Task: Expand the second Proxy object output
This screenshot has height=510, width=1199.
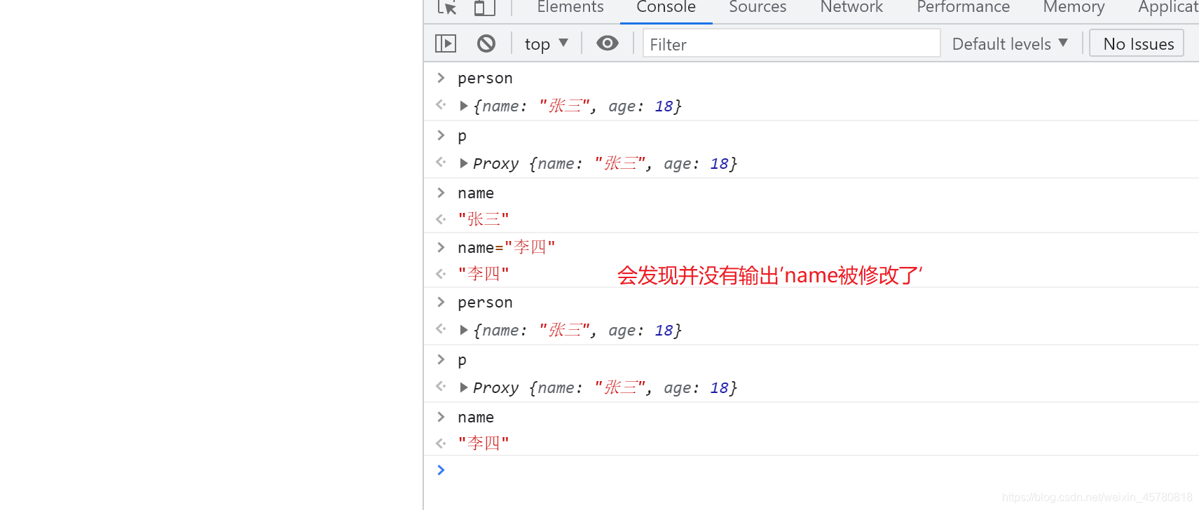Action: tap(463, 388)
